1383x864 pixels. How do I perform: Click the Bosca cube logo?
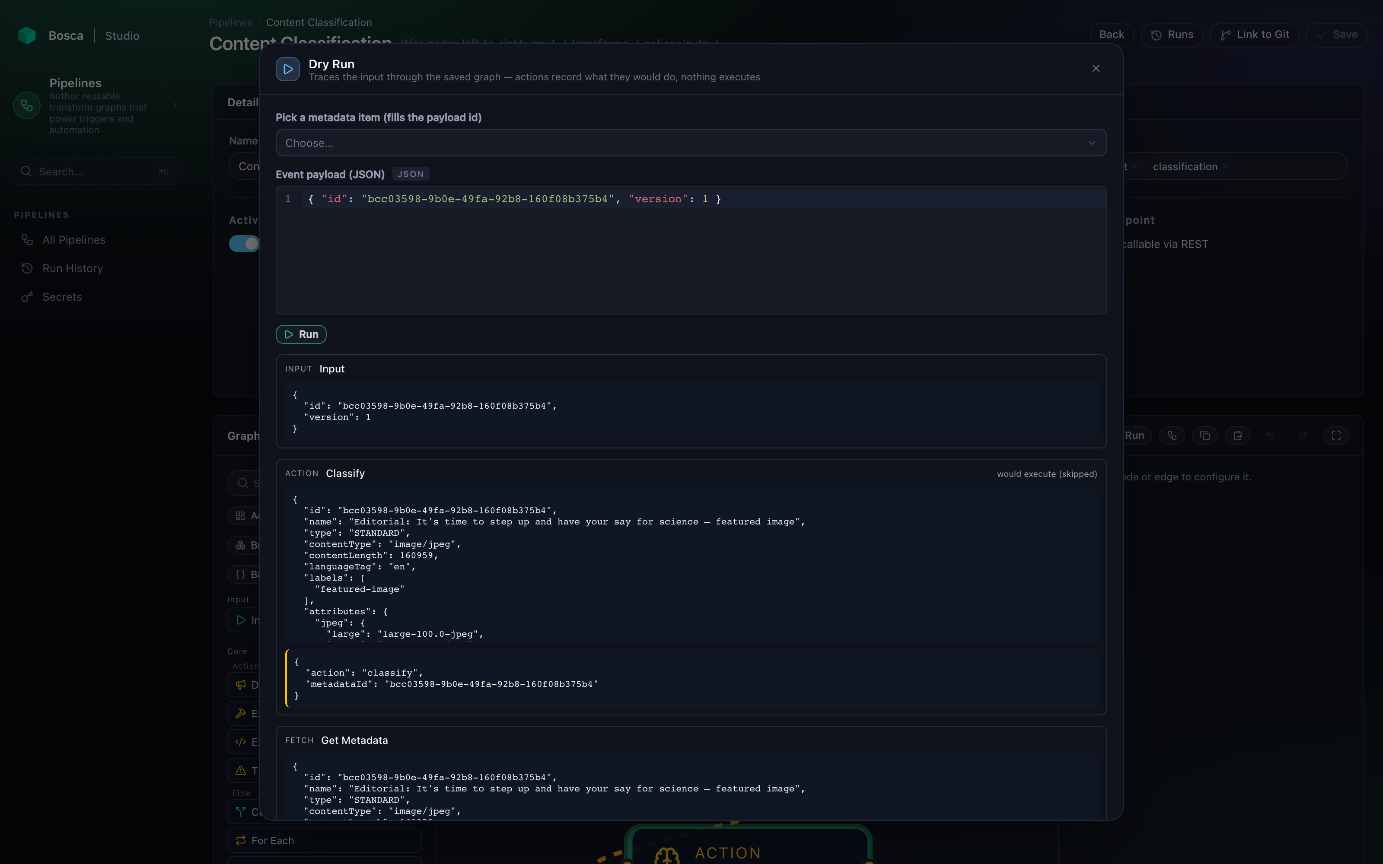click(27, 35)
